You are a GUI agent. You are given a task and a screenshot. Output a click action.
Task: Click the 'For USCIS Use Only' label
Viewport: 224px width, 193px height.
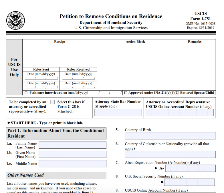pos(14,67)
